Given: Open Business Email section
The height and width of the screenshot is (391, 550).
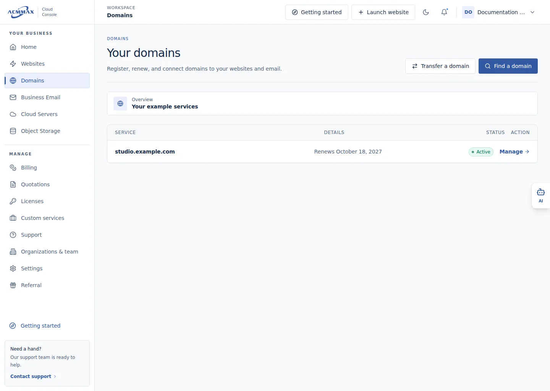Looking at the screenshot, I should (x=47, y=97).
